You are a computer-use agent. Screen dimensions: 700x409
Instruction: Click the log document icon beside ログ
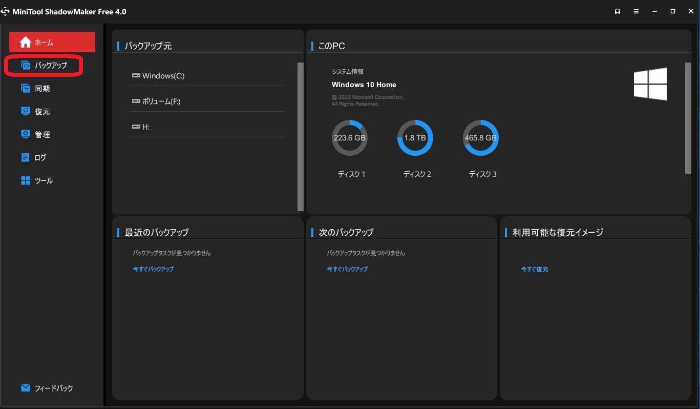coord(26,157)
